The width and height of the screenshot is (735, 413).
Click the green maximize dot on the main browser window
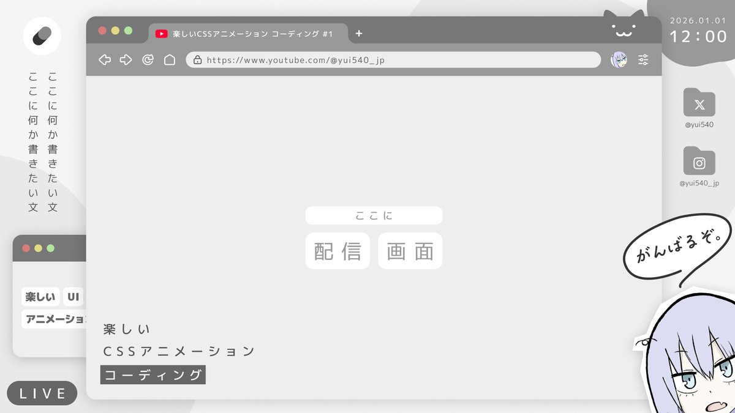[128, 31]
